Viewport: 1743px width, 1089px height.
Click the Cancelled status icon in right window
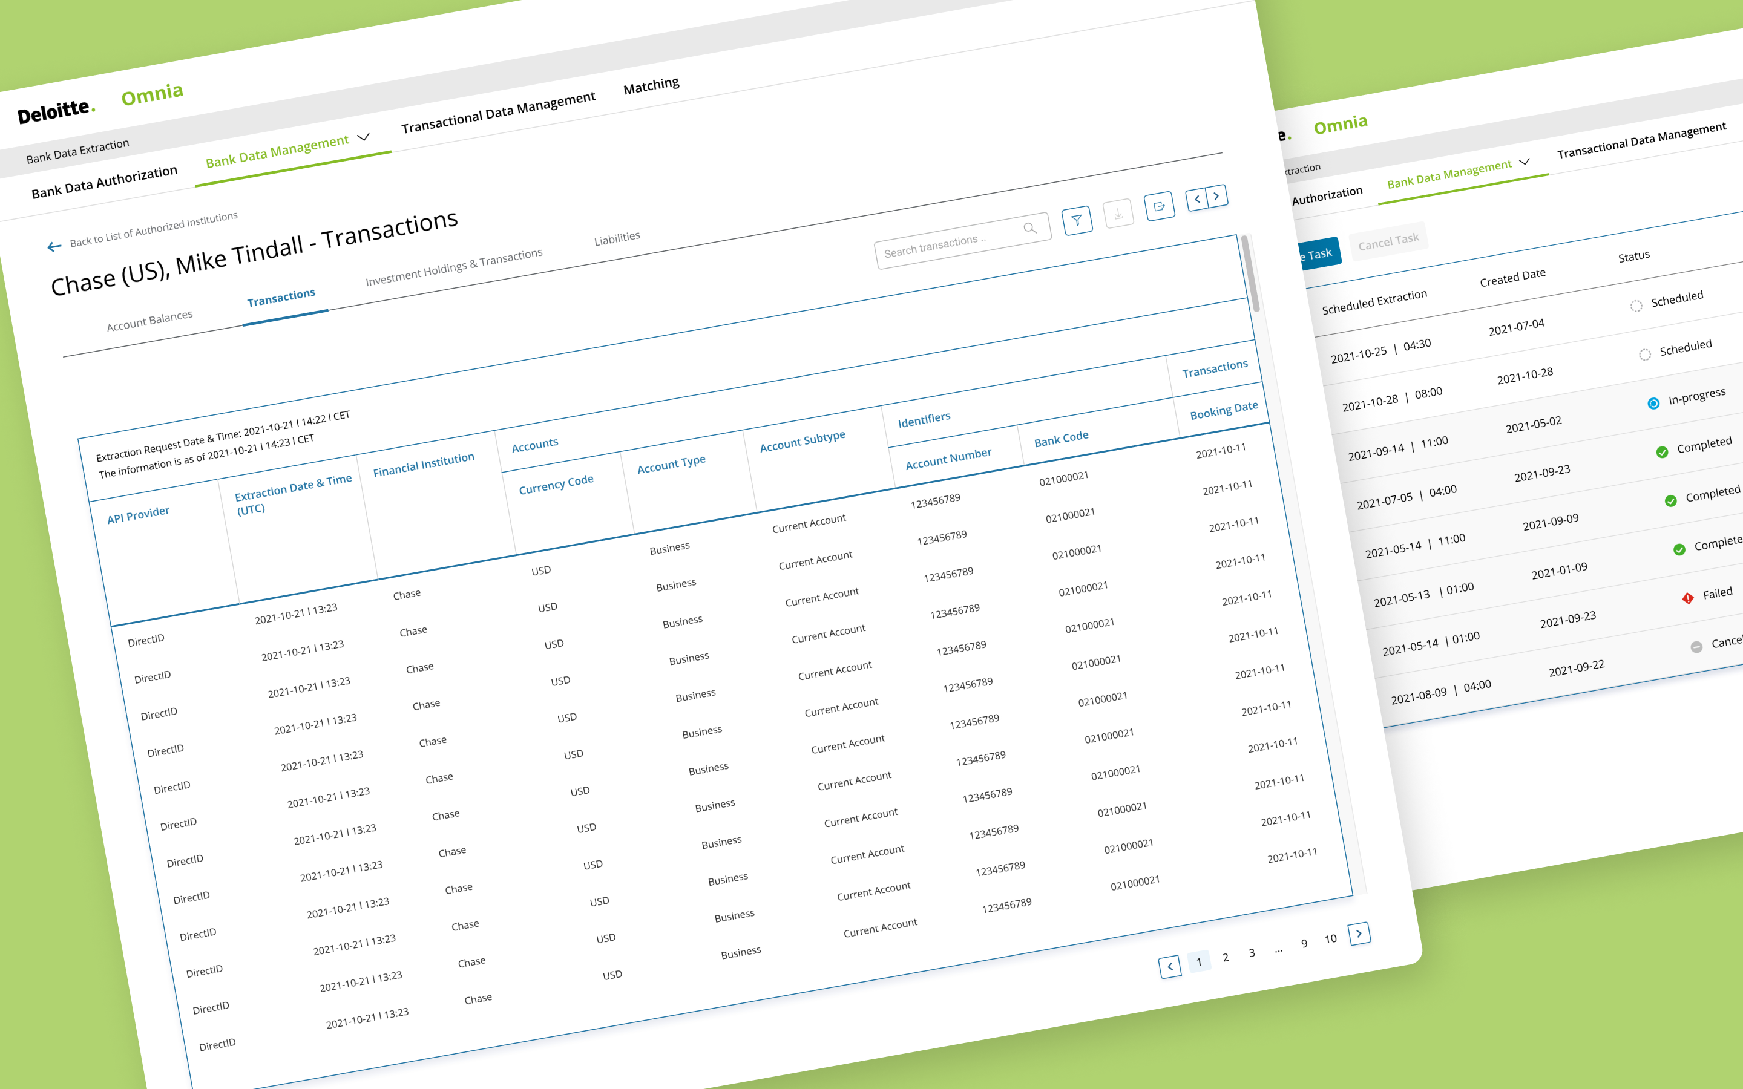point(1696,647)
